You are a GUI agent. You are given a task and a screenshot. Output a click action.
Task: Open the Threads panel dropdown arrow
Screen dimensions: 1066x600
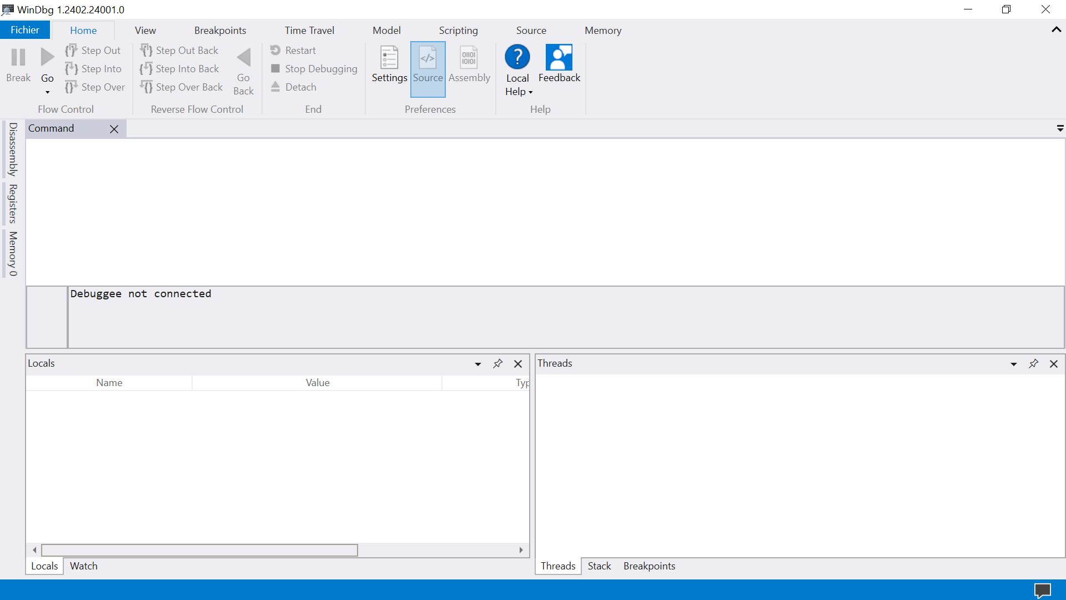[x=1013, y=364]
